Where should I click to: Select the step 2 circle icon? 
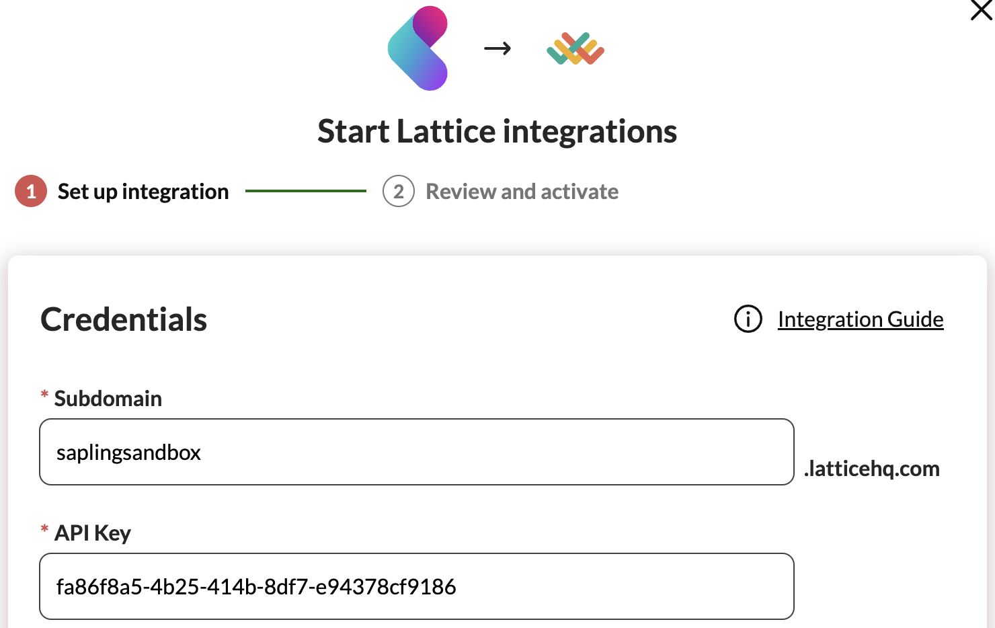point(399,191)
